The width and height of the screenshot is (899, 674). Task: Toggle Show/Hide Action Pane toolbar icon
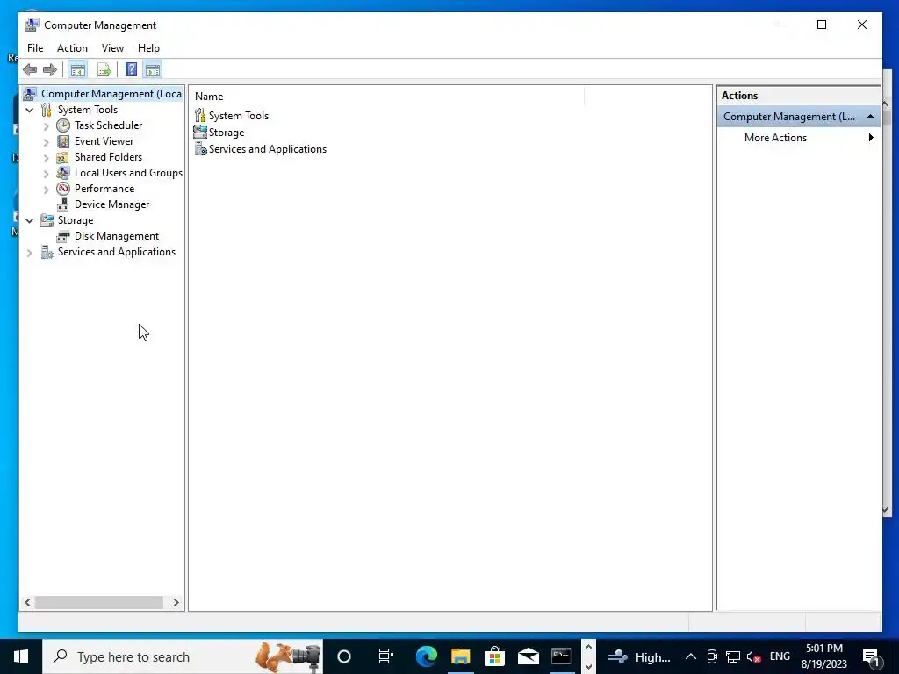153,70
